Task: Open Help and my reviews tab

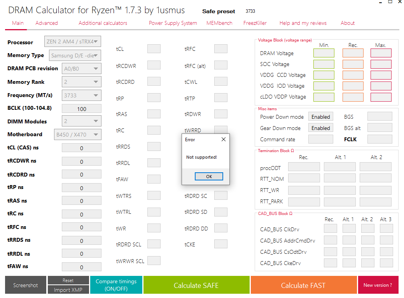Action: coord(303,23)
